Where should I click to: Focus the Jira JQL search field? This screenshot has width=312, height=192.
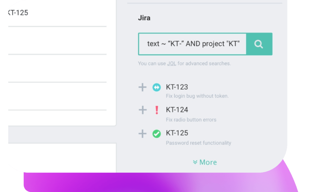[x=193, y=44]
